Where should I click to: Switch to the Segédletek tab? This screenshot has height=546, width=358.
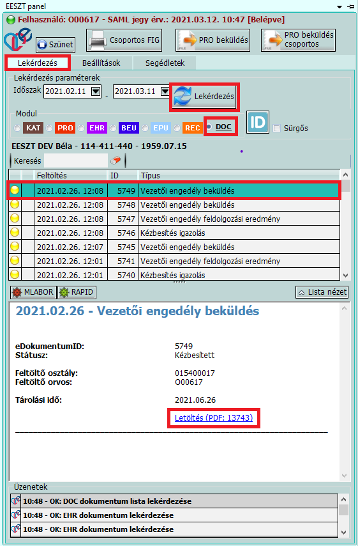pos(165,63)
